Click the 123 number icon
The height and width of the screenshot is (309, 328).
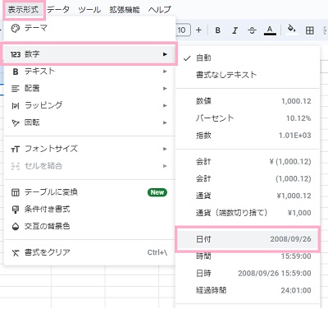16,54
